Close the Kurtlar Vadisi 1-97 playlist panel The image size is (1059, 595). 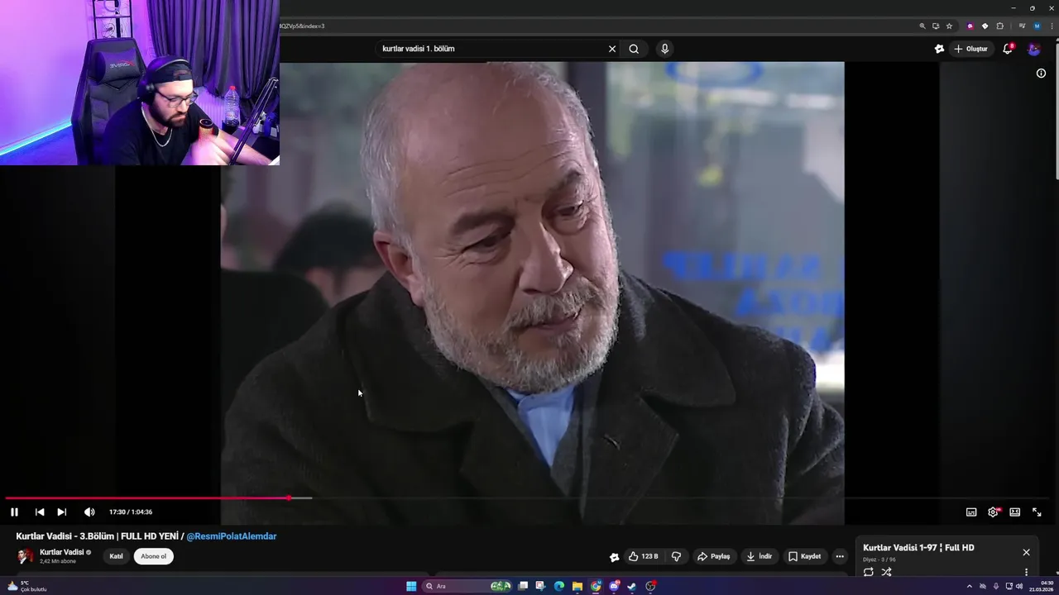1026,552
